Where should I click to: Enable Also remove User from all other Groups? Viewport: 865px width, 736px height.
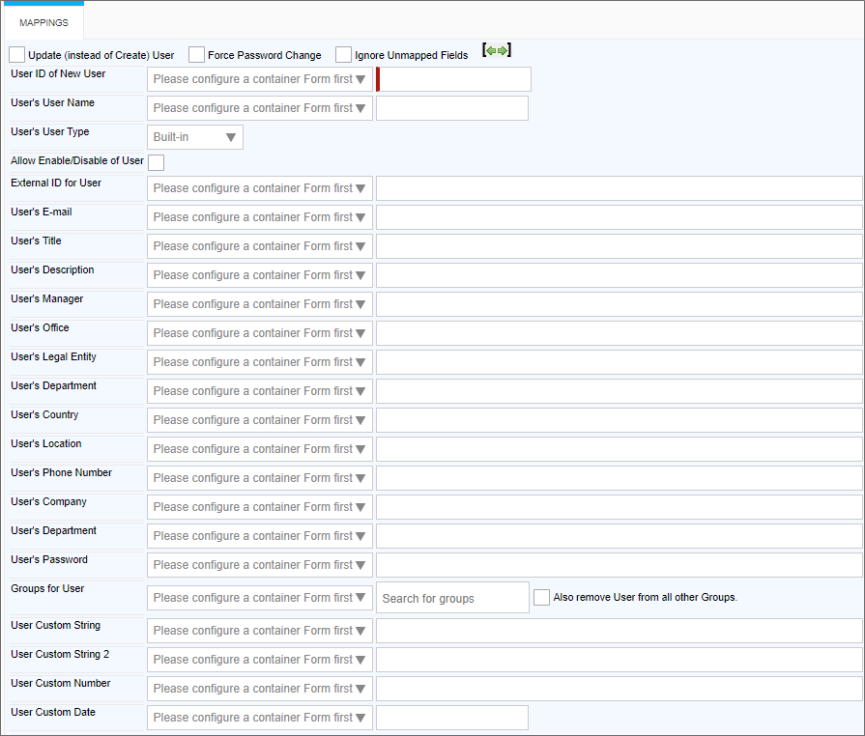point(542,598)
